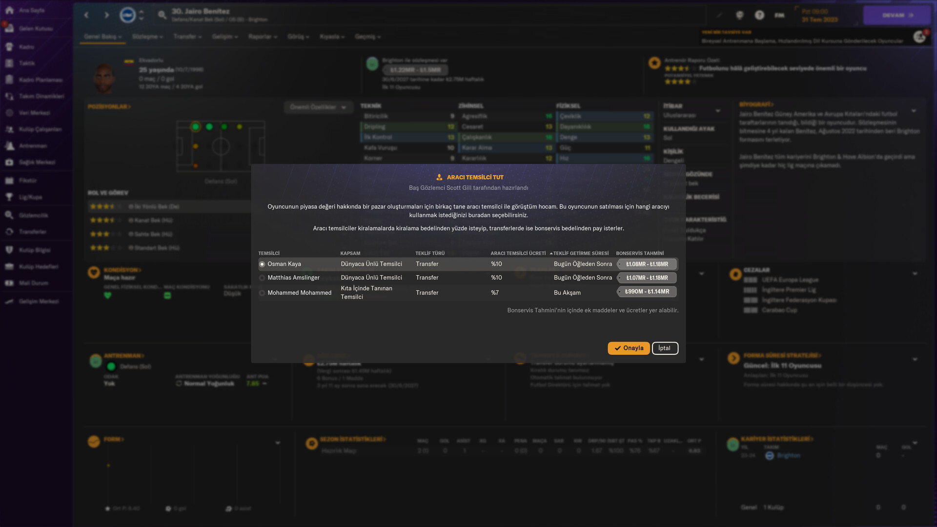
Task: Open the Transfer menu dropdown
Action: [x=187, y=37]
